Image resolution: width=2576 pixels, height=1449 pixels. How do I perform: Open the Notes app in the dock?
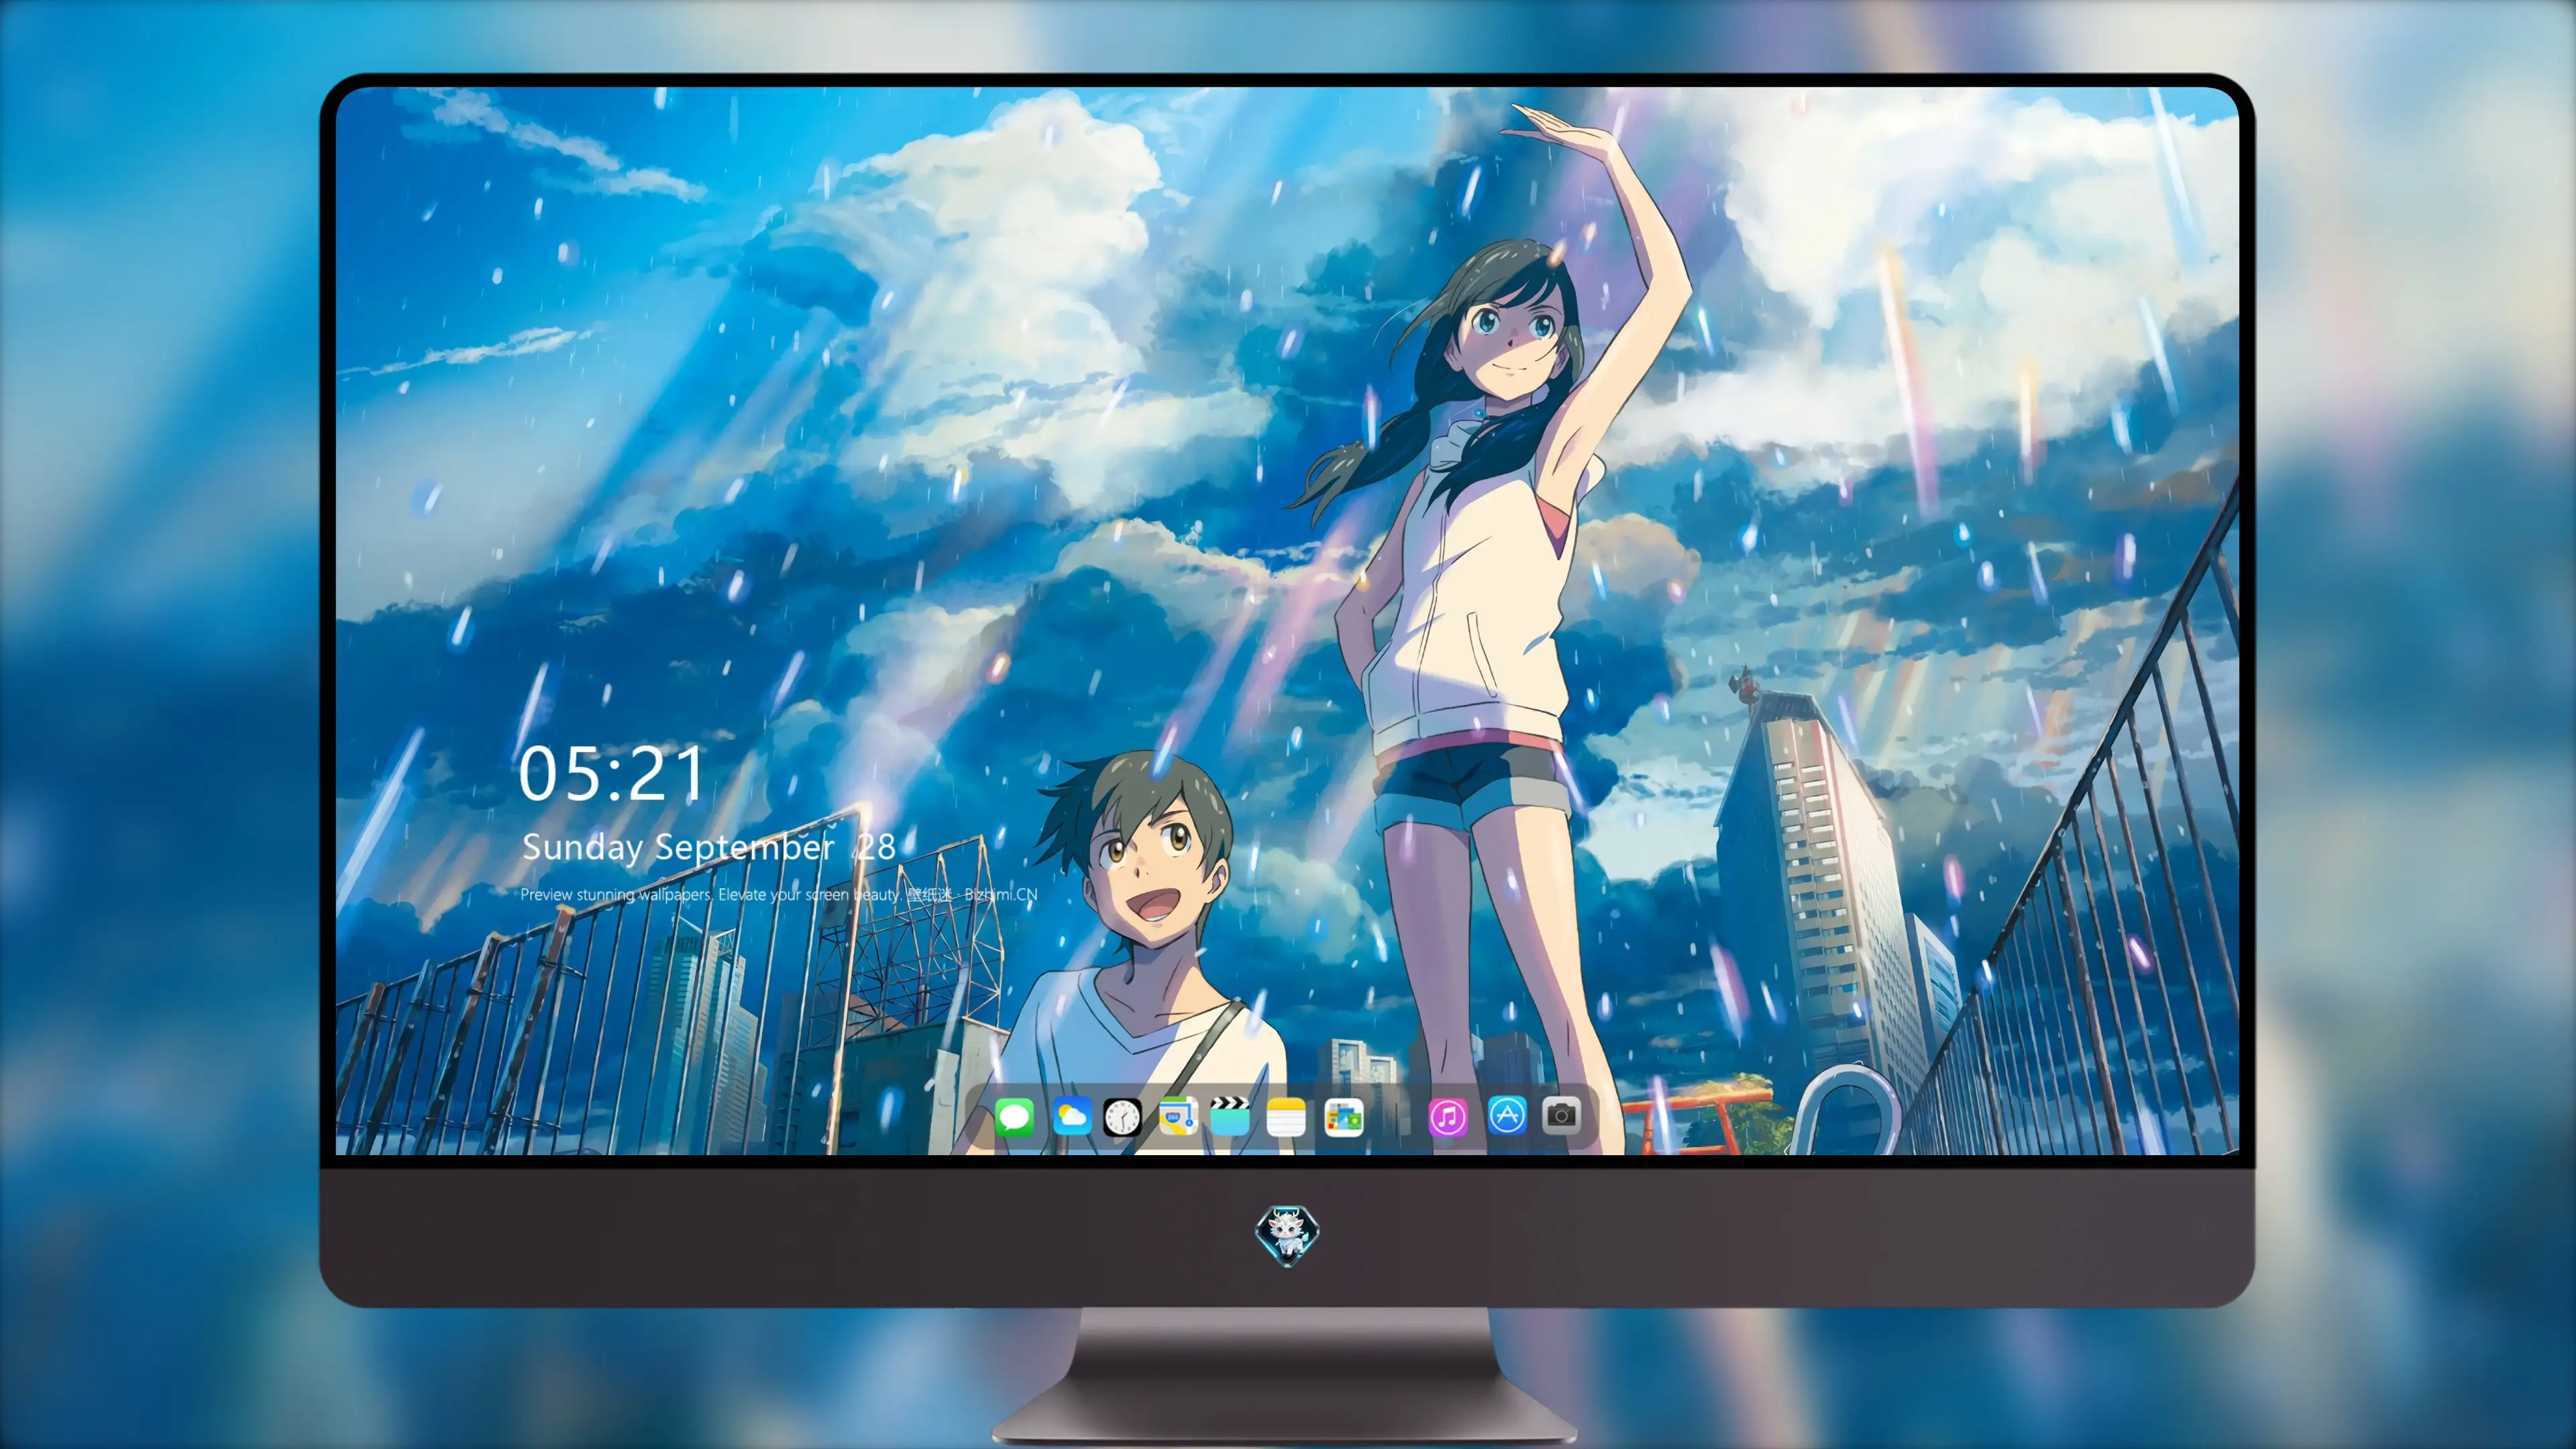point(1286,1116)
